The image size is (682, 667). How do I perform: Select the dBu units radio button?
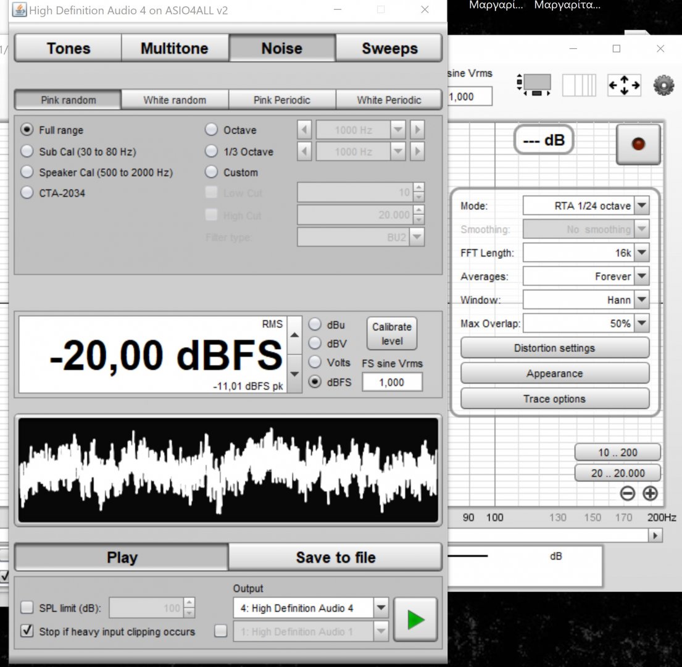(x=315, y=325)
